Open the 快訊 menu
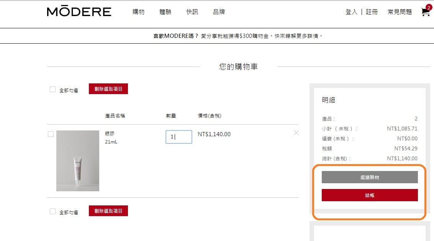The image size is (434, 241). tap(192, 12)
